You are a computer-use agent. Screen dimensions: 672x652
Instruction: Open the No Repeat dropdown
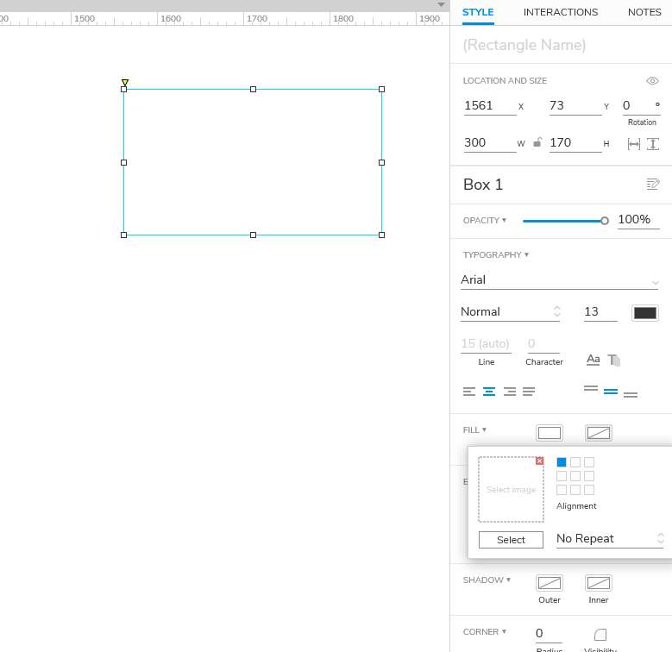tap(610, 539)
